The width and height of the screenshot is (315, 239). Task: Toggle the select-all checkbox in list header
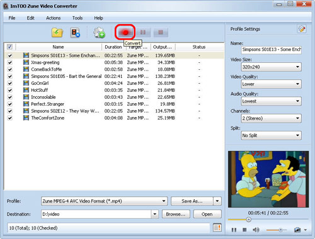(9, 47)
